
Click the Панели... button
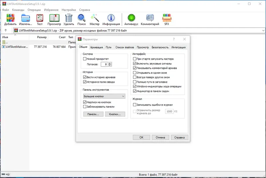[x=93, y=114]
